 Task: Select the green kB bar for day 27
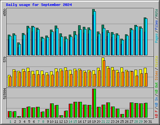point(132,110)
